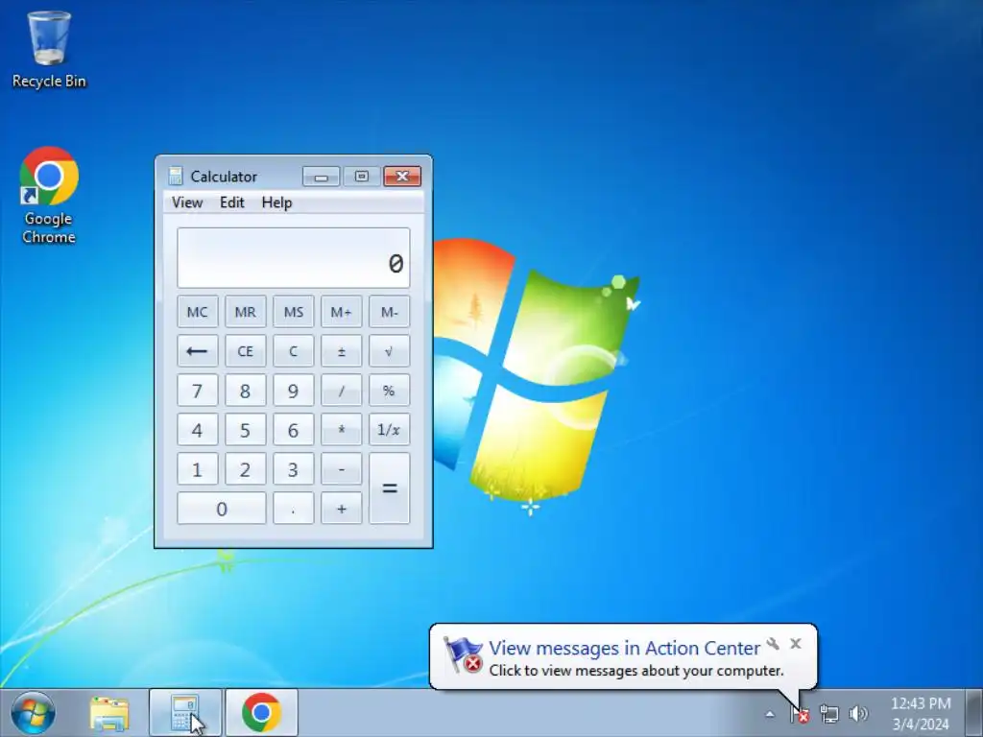Image resolution: width=983 pixels, height=737 pixels.
Task: Click the add + button
Action: point(341,509)
